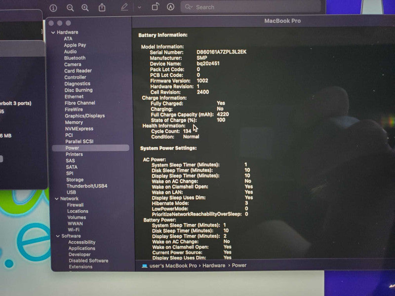Click the zoom in magnifier icon
Viewport: 395px width, 296px height.
pos(85,8)
